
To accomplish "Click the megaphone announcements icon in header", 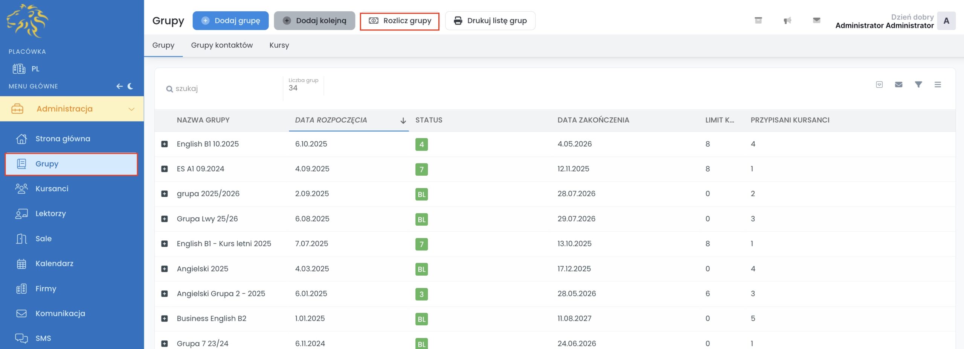I will pyautogui.click(x=787, y=21).
